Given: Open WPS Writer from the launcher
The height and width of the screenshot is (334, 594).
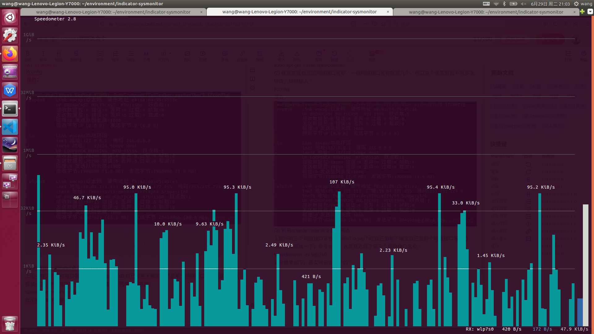Looking at the screenshot, I should (x=10, y=90).
